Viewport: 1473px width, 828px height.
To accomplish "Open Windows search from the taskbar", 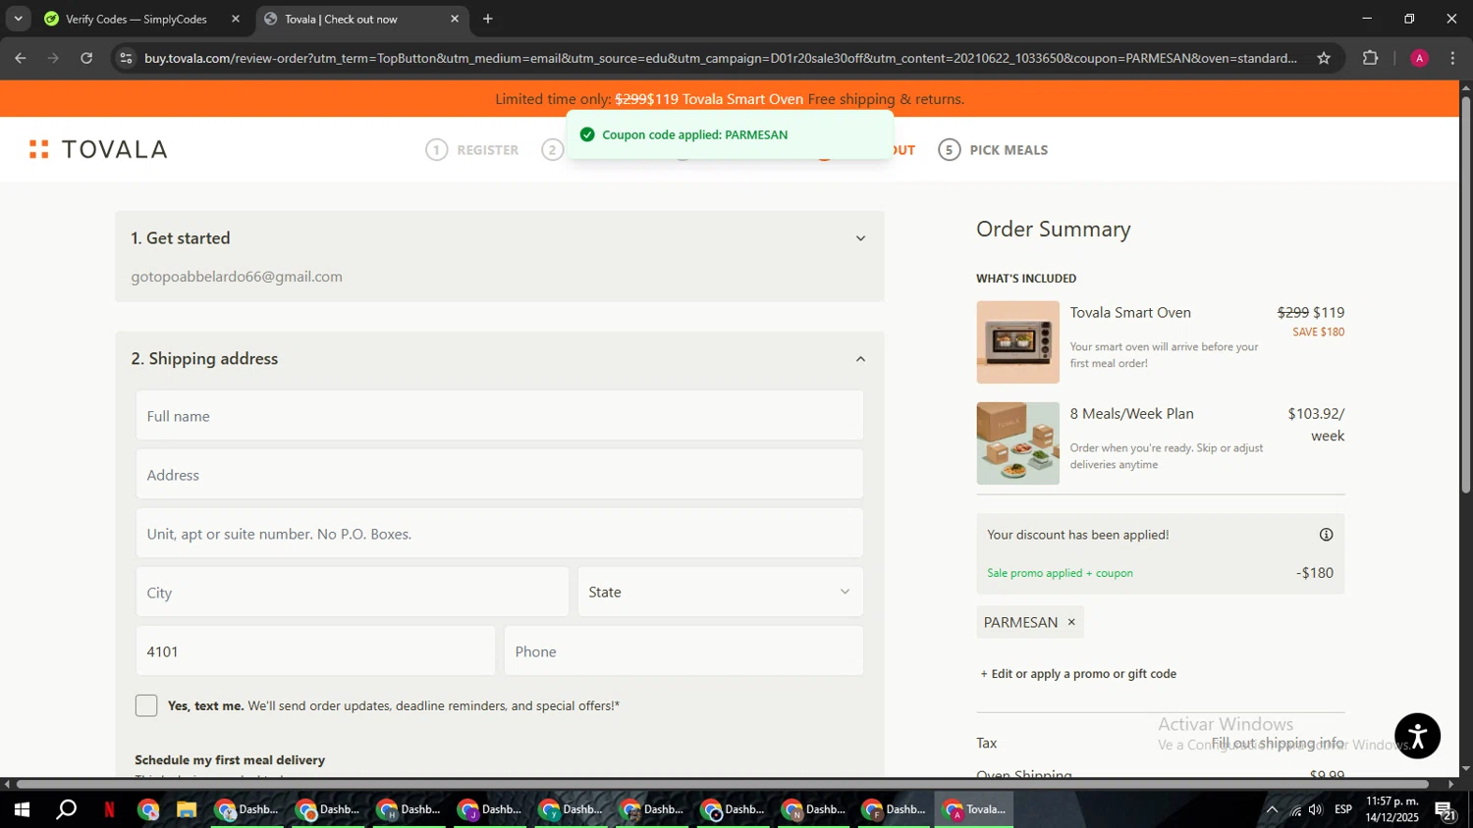I will click(x=67, y=809).
